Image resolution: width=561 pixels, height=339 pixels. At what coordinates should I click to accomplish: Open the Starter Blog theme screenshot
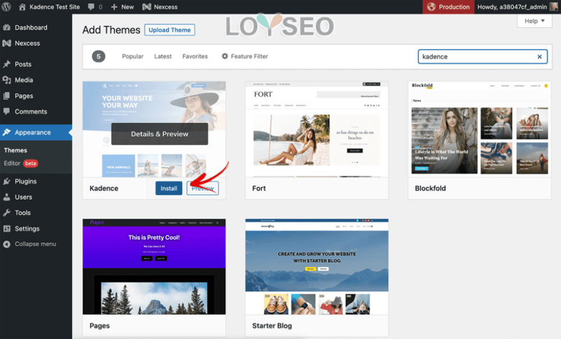point(316,267)
